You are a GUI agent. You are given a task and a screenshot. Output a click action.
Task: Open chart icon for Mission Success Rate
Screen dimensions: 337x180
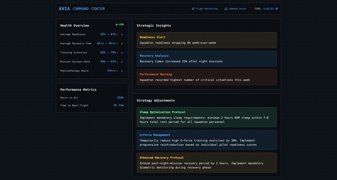point(122,62)
